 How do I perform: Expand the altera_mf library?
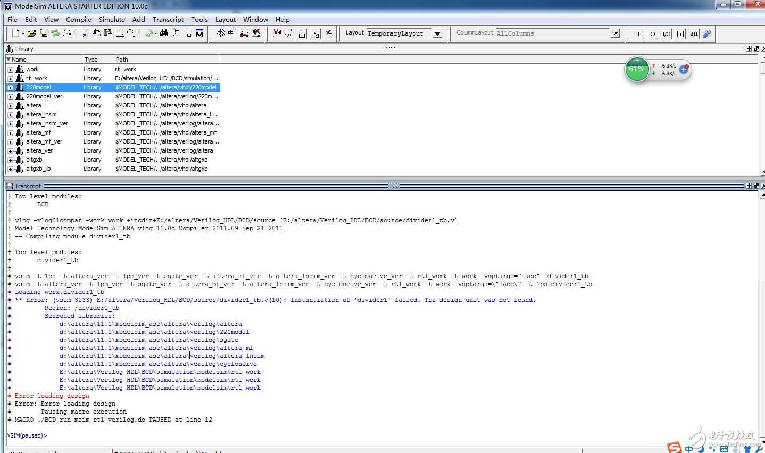point(10,133)
